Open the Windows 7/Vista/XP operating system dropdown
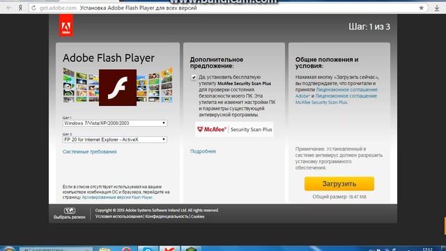 tap(114, 123)
